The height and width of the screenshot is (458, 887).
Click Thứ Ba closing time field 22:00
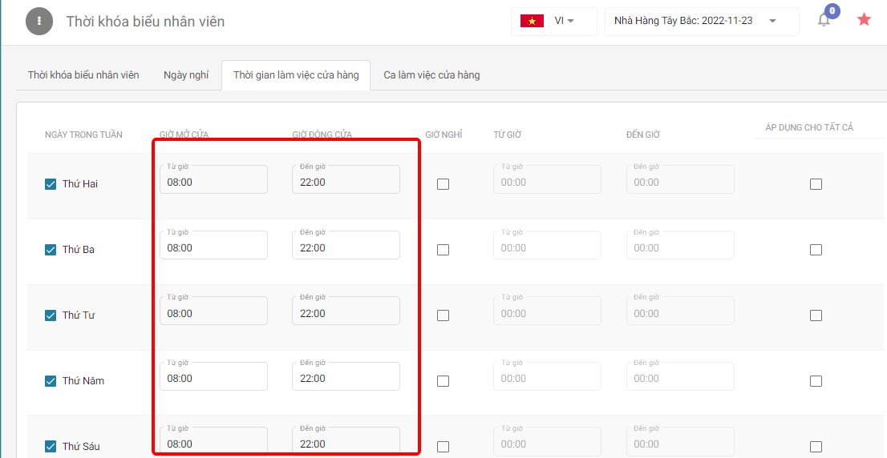(x=346, y=246)
